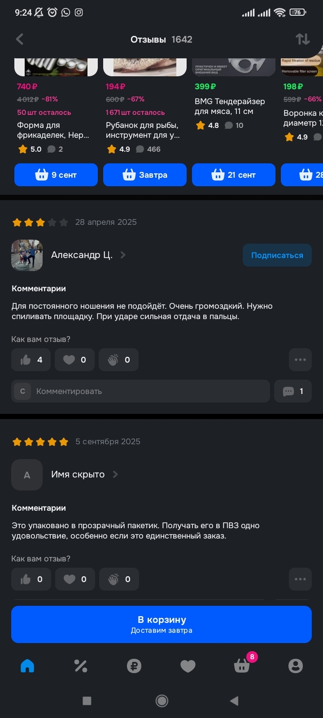Screen dimensions: 323x718
Task: Tap Подписаться button
Action: point(277,255)
